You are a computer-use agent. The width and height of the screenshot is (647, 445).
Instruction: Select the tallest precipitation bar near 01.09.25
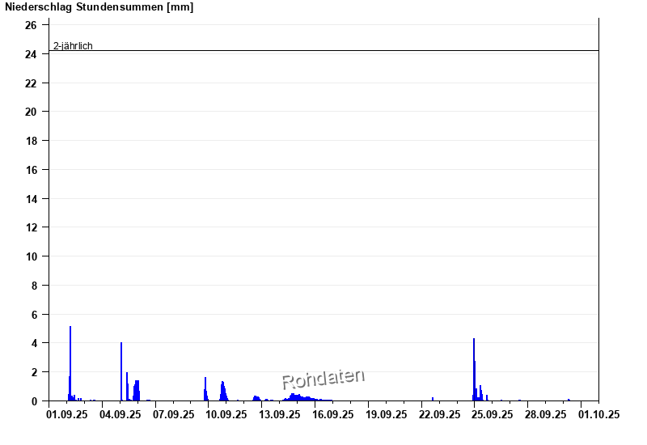(70, 364)
